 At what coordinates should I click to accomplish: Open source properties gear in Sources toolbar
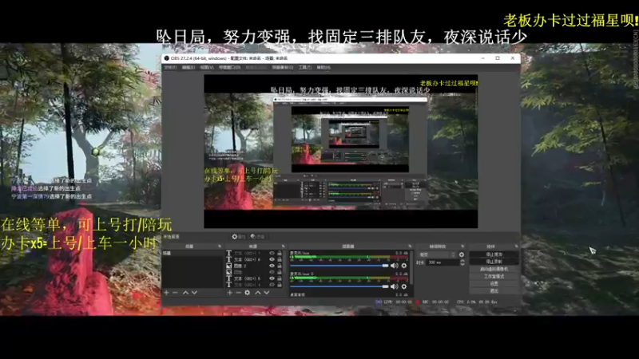(248, 293)
